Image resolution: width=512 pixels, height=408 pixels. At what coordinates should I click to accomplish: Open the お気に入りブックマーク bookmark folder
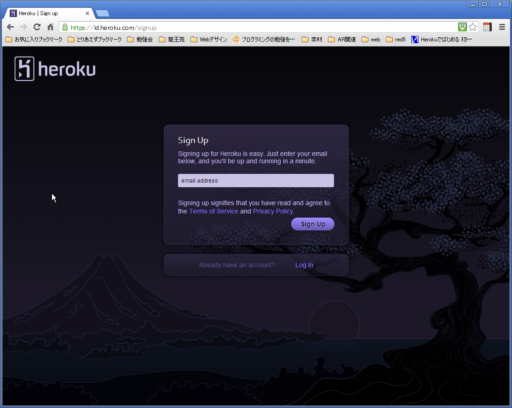click(x=34, y=40)
